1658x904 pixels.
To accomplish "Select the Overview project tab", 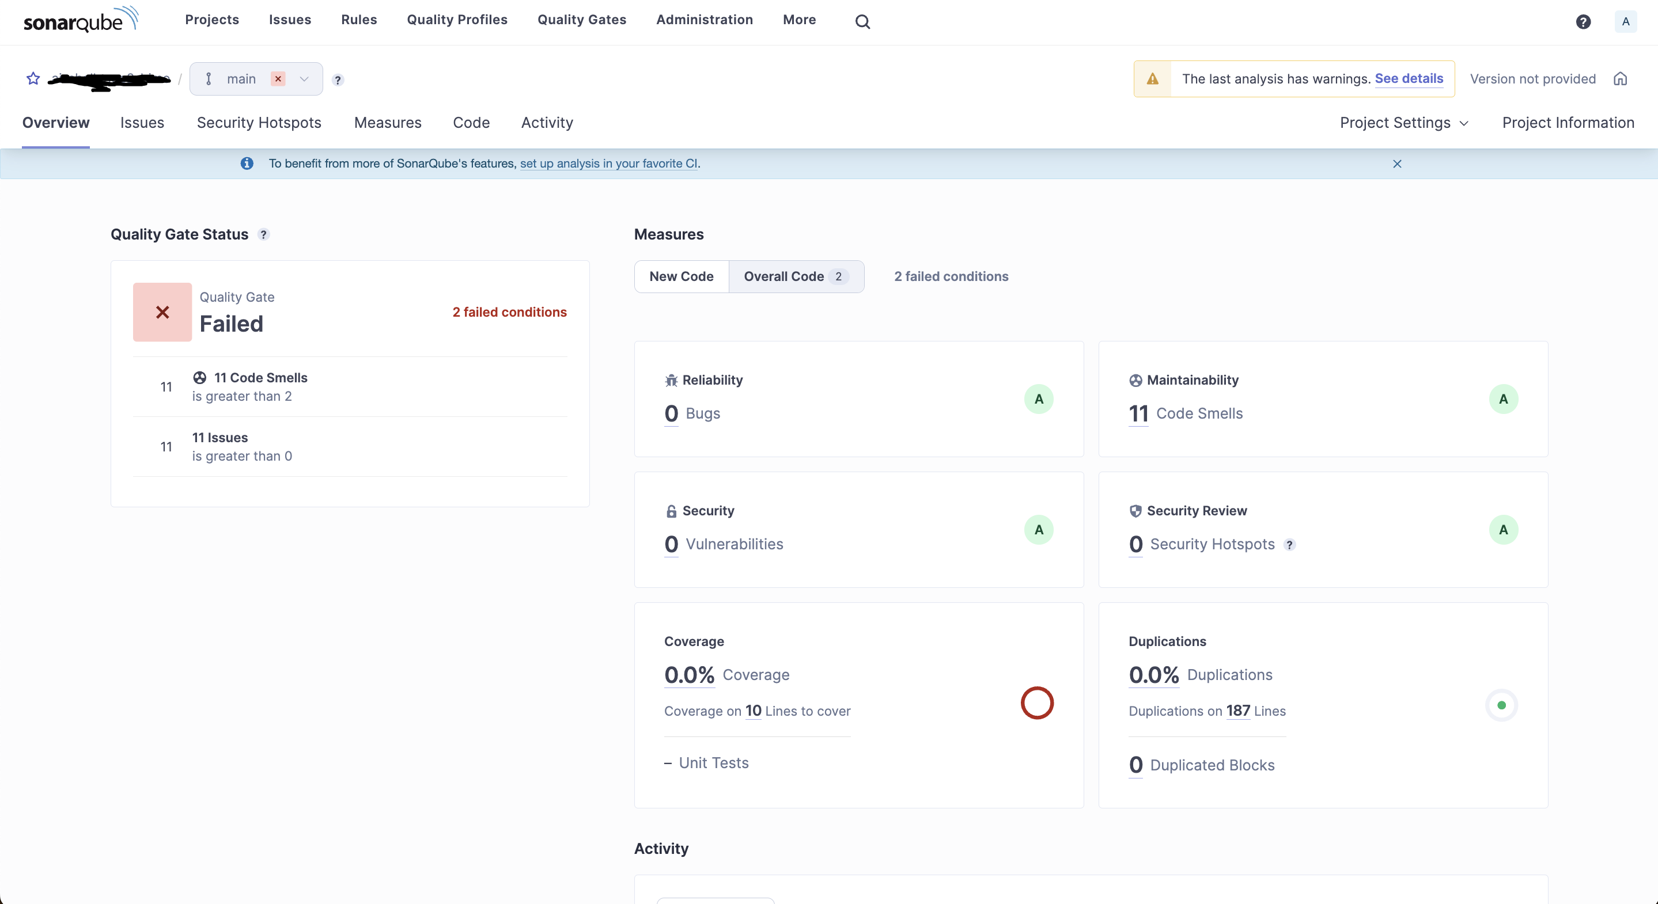I will (x=56, y=123).
